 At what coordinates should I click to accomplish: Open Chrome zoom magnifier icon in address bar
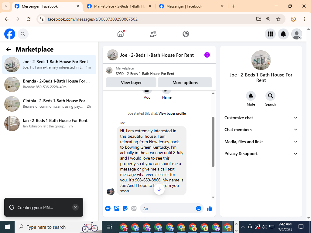pyautogui.click(x=268, y=19)
